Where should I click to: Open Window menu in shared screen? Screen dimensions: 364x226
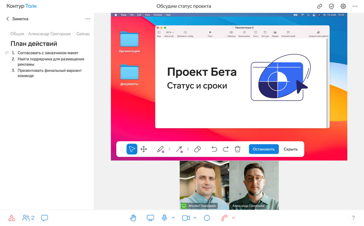click(x=158, y=15)
